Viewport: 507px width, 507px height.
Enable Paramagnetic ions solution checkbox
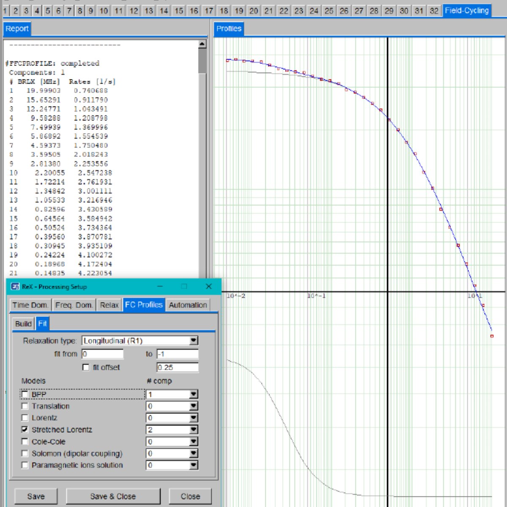coord(25,465)
